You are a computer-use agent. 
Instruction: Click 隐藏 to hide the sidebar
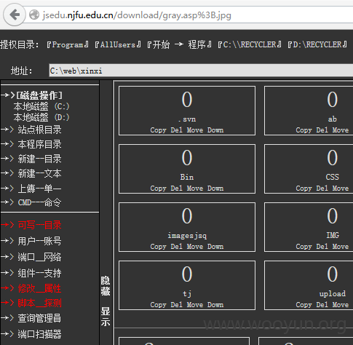(x=106, y=286)
